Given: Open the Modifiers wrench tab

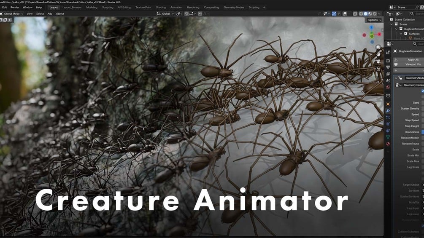Looking at the screenshot, I should (388, 111).
